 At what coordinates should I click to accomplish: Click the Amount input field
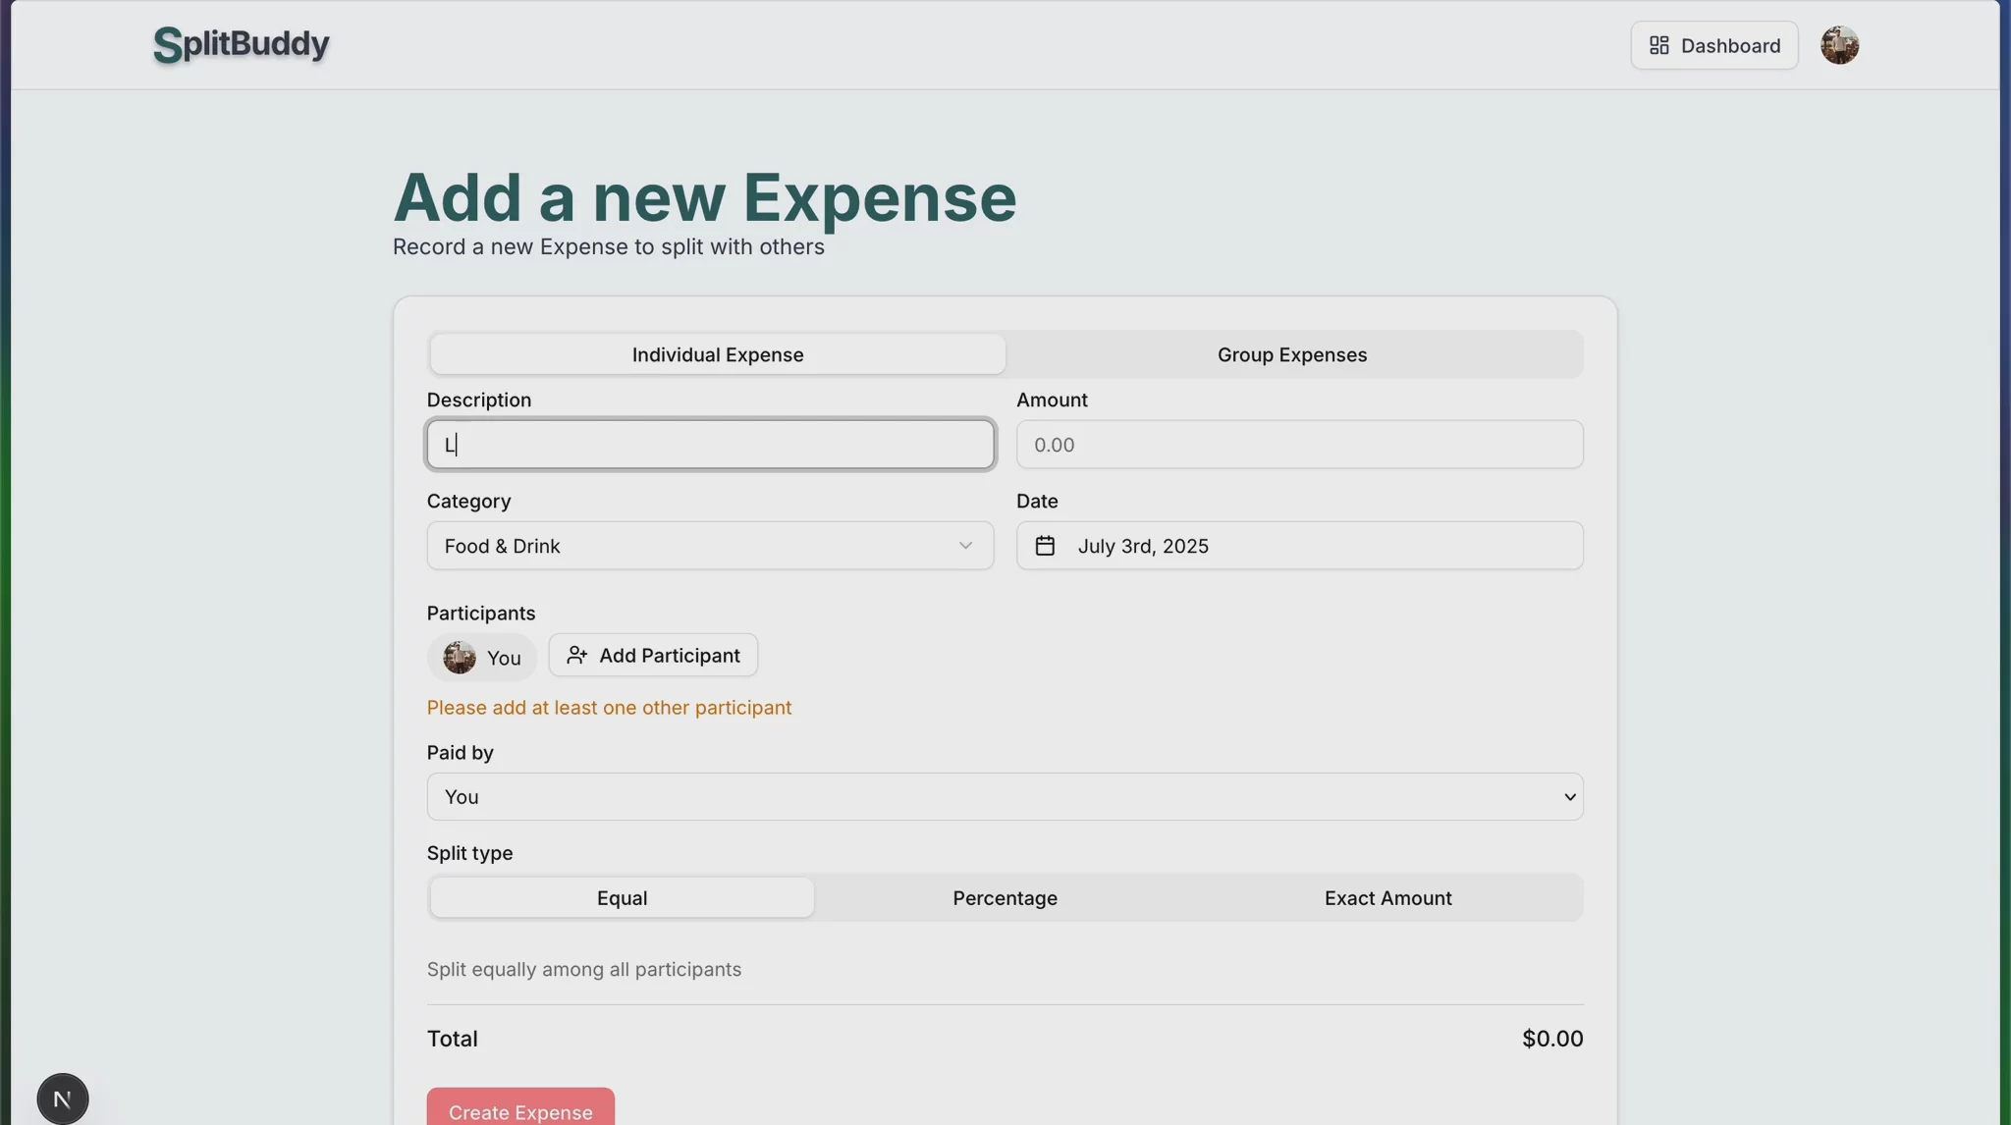click(x=1299, y=445)
